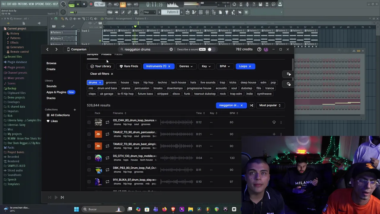Select the tech house tag
Screen dimensions: 380x214
178,82
